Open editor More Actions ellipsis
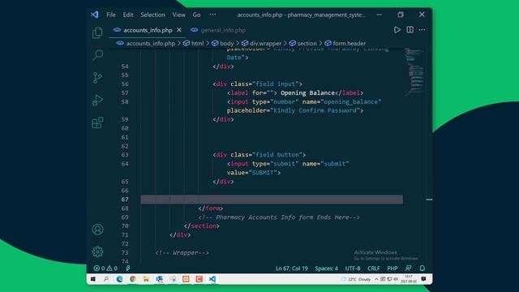This screenshot has height=292, width=519. coord(422,30)
